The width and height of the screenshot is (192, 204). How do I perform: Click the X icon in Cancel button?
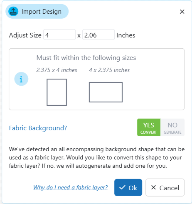153,187
